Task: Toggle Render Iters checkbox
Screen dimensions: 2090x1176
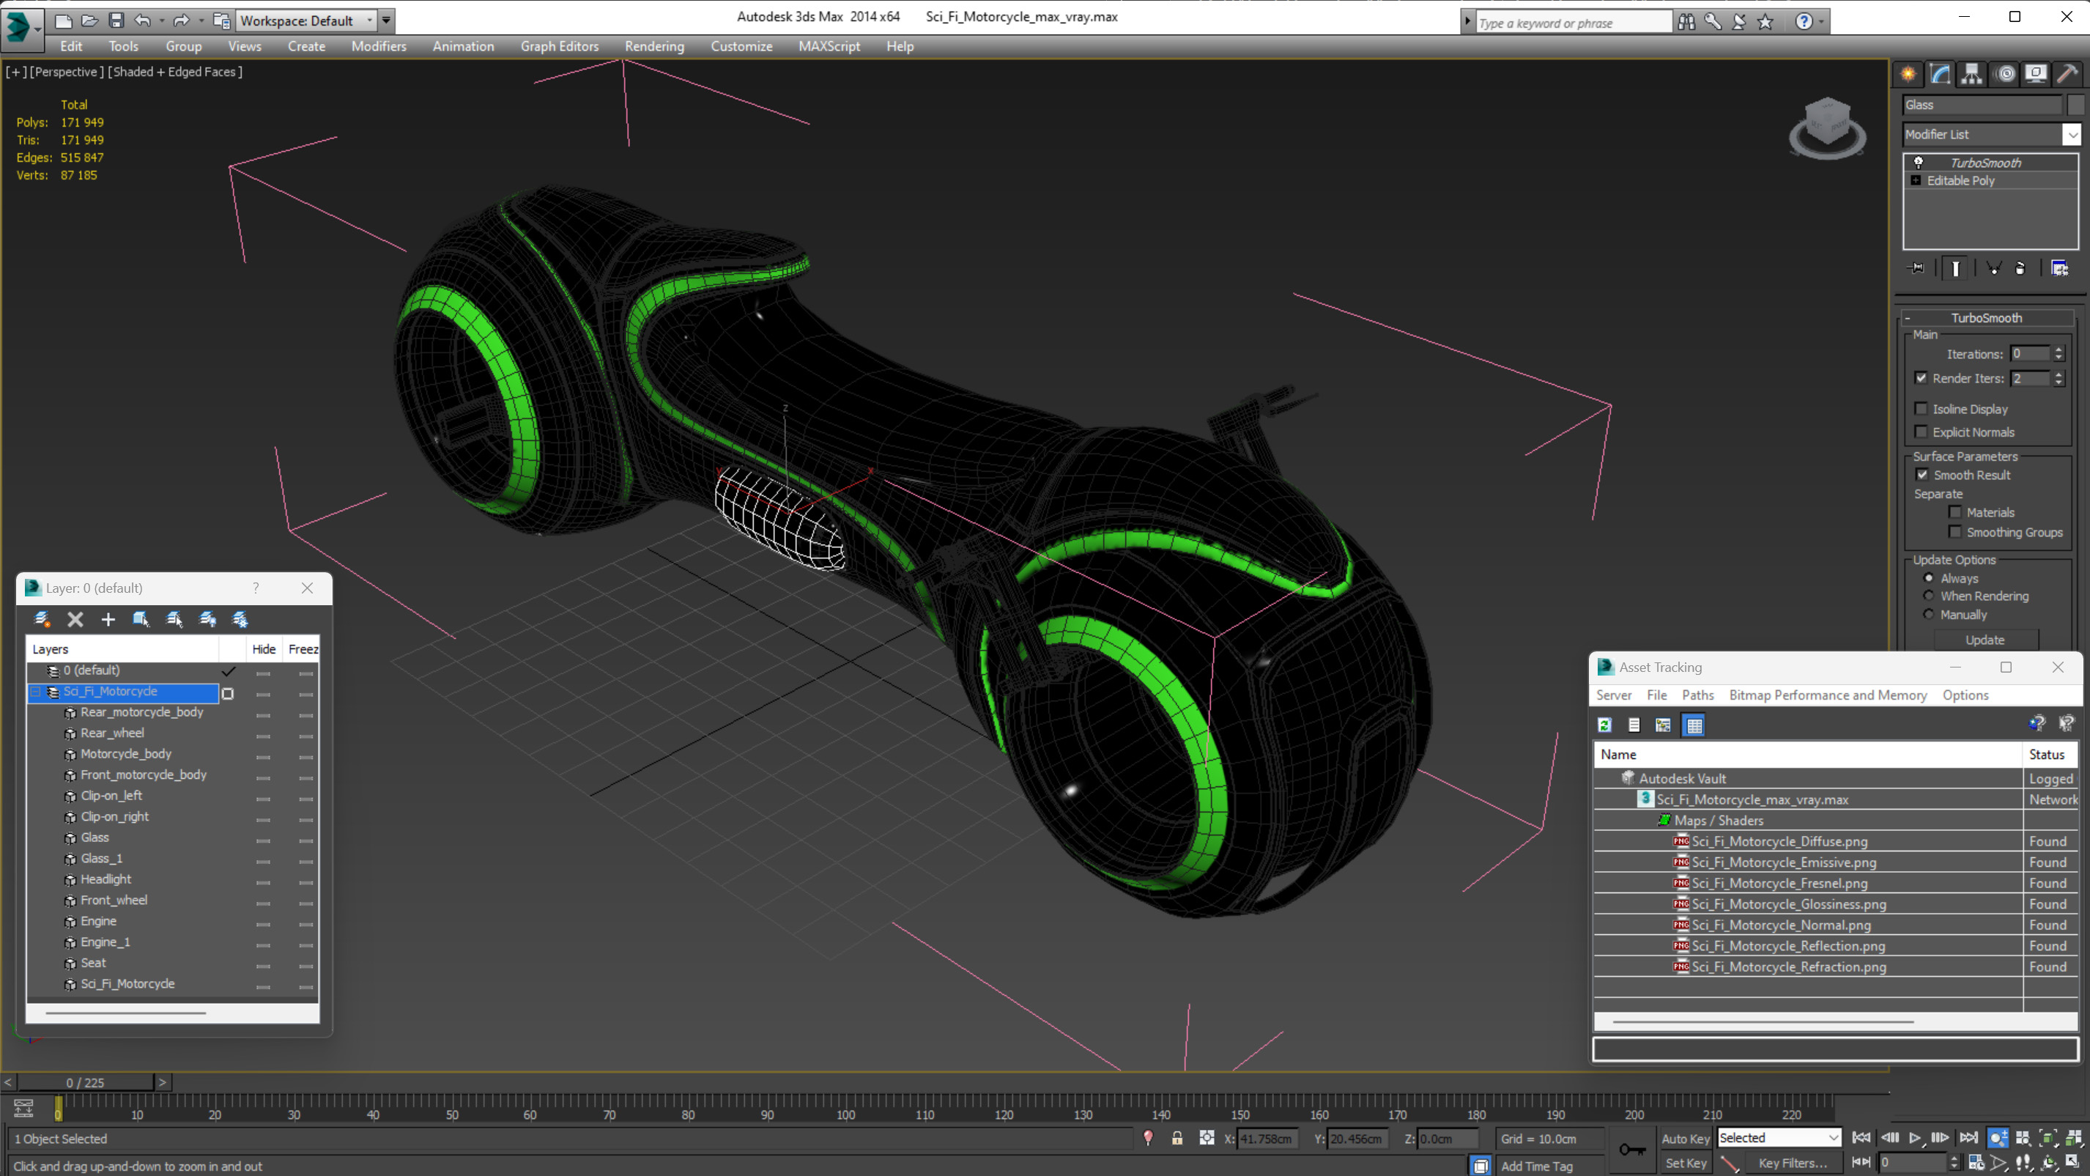Action: point(1922,377)
